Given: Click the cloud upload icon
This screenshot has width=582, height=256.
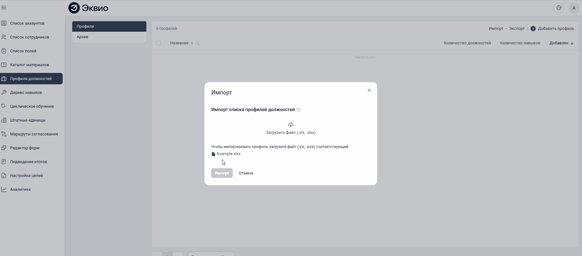Looking at the screenshot, I should click(x=291, y=125).
